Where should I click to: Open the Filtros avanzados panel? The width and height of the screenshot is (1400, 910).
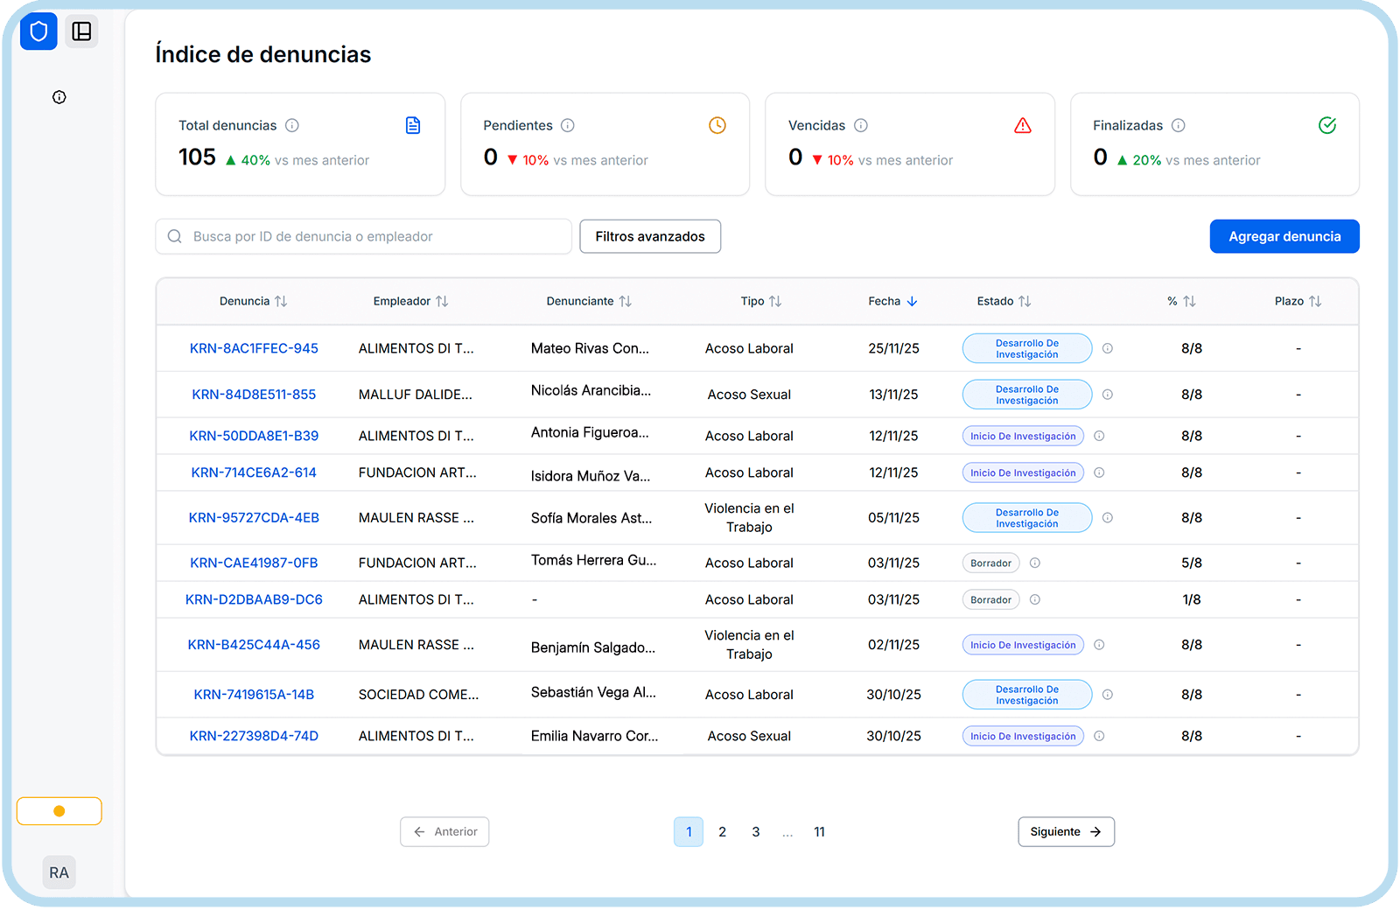click(649, 236)
